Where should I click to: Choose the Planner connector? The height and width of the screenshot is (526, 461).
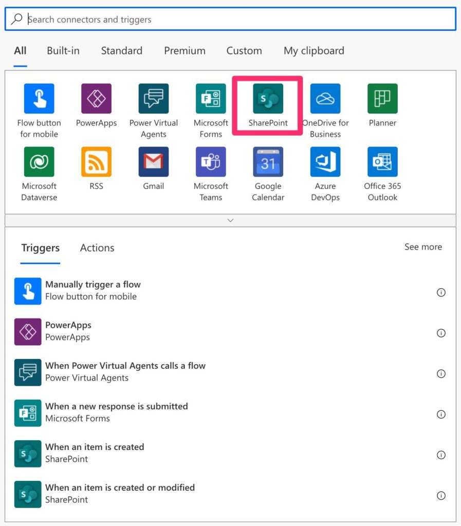(382, 99)
